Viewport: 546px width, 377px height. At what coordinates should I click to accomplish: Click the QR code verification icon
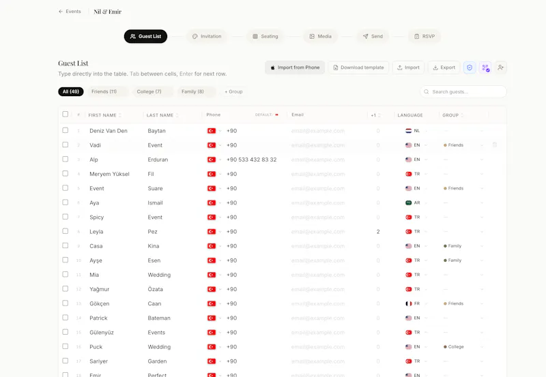tap(485, 67)
